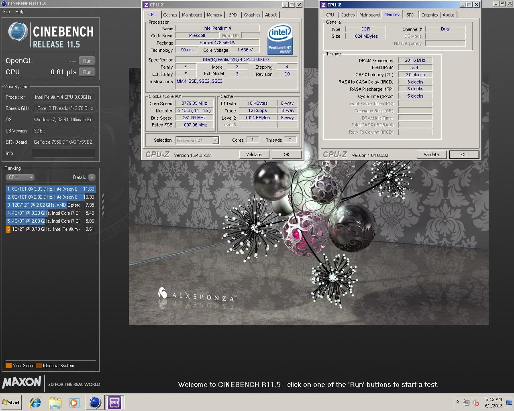The image size is (514, 411).
Task: Switch to Mainboard tab in left CPU-Z window
Action: pos(192,15)
